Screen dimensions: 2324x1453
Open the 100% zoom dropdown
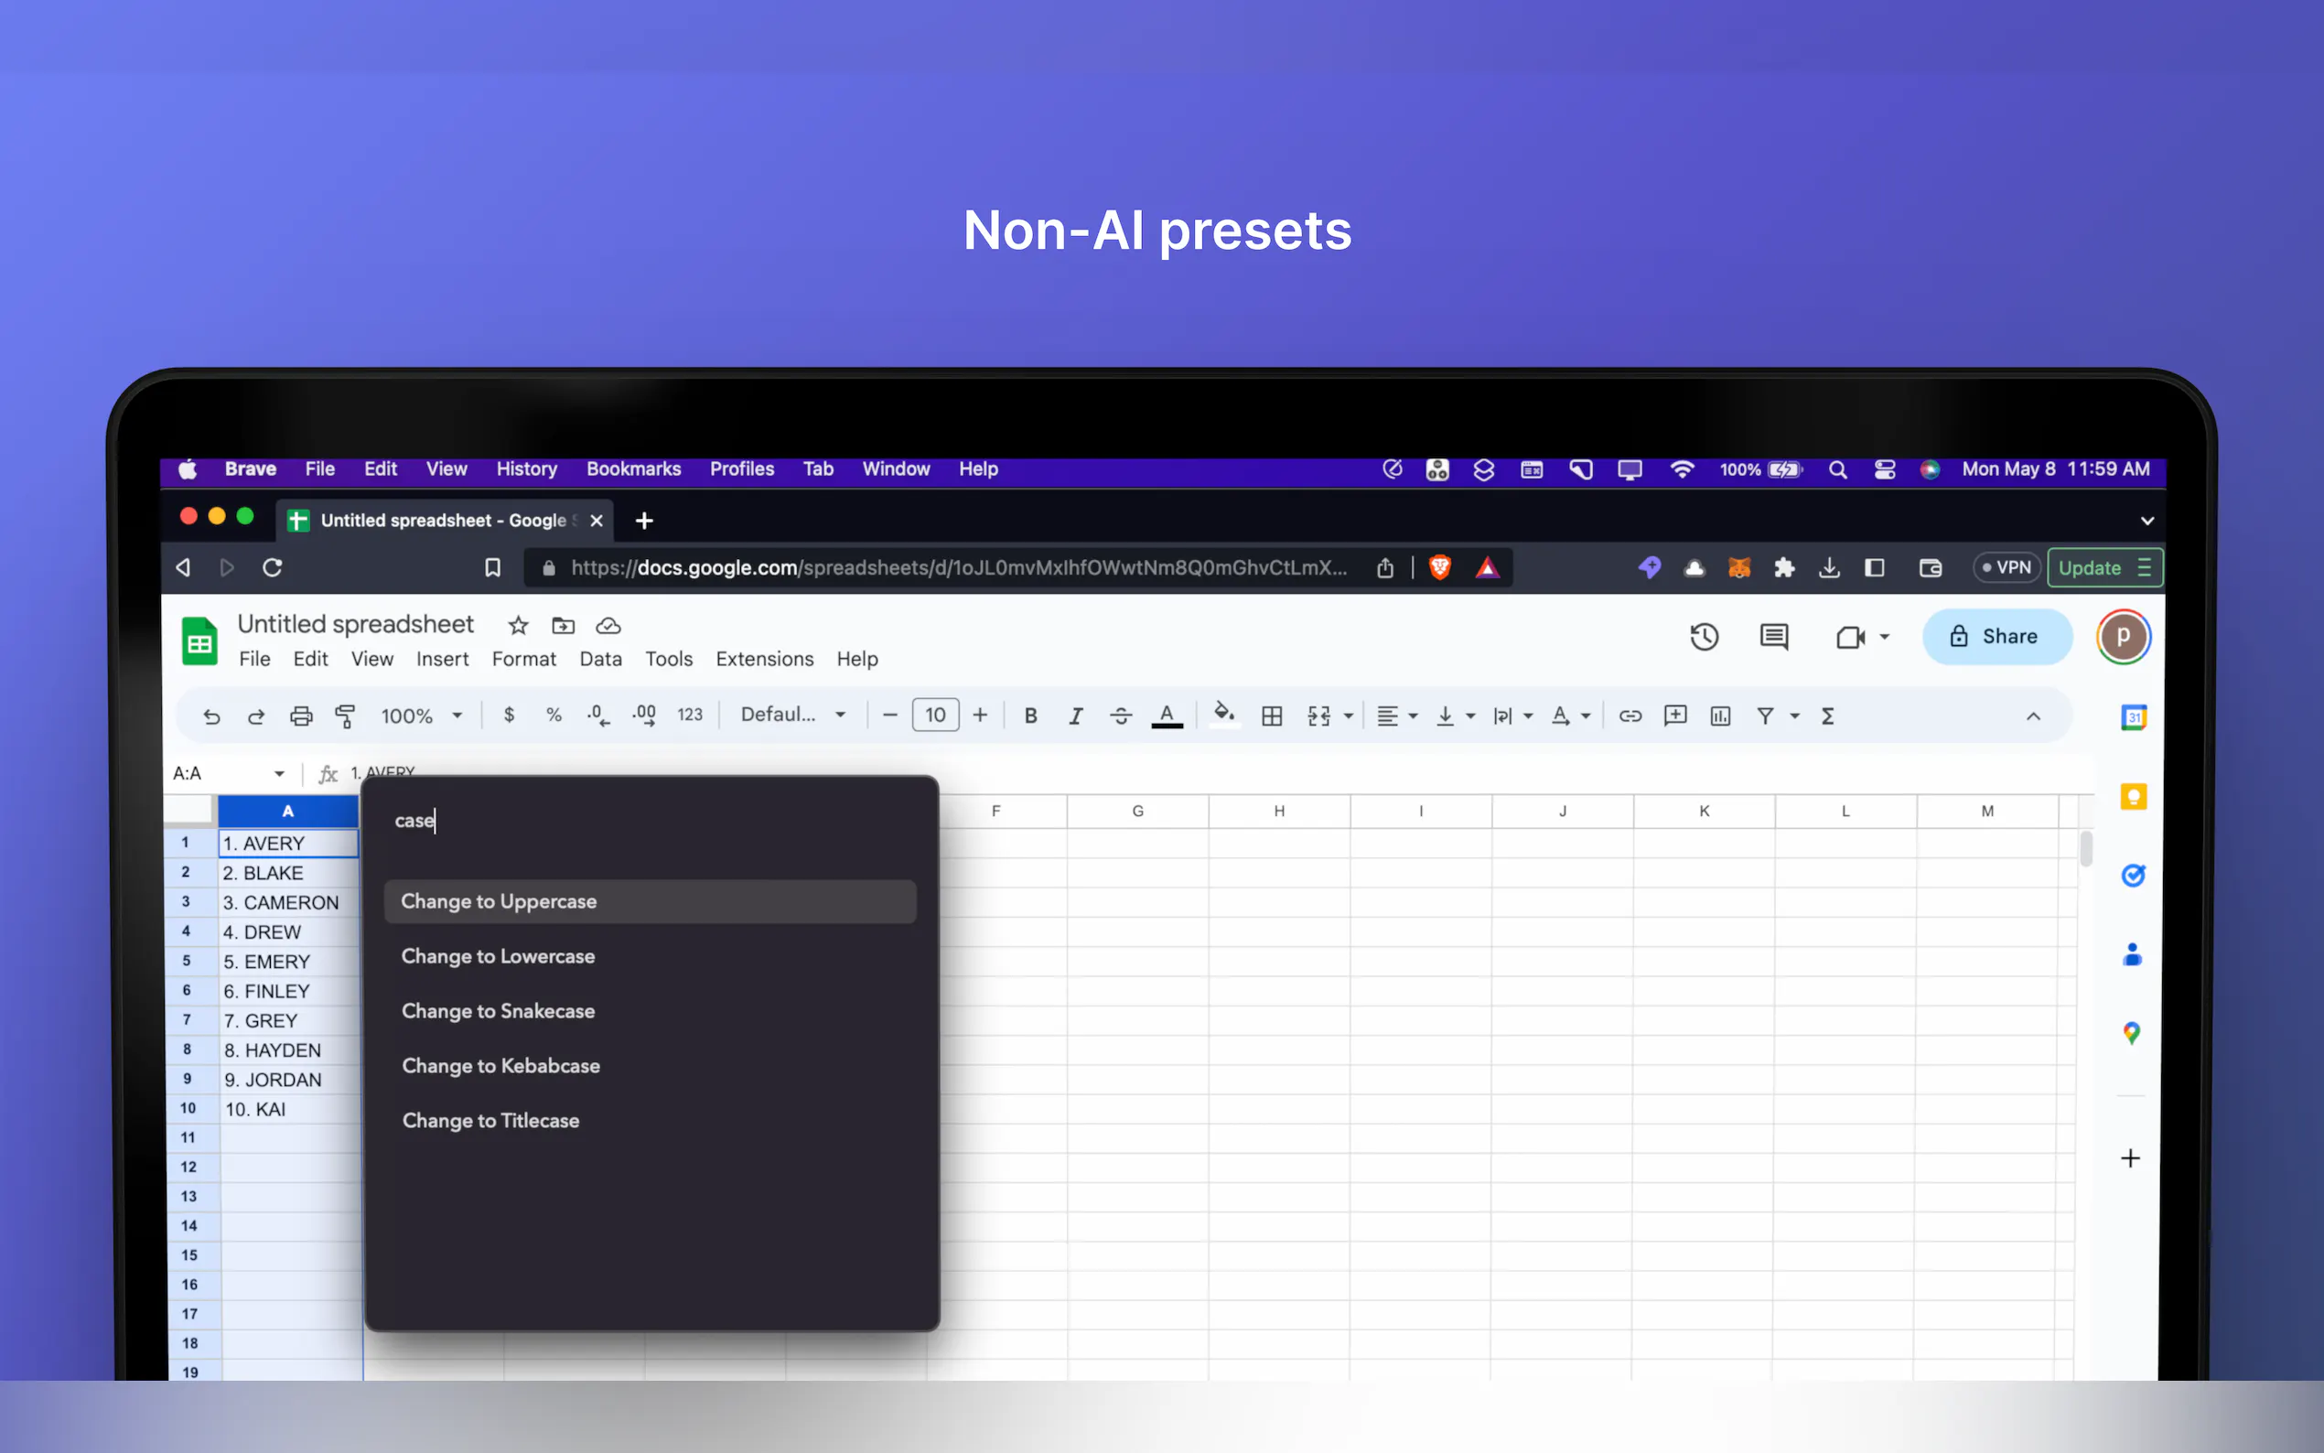tap(422, 716)
